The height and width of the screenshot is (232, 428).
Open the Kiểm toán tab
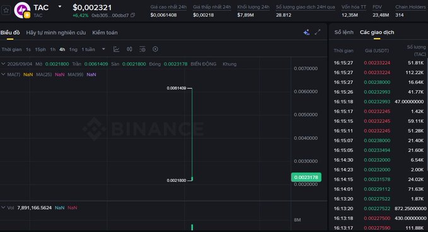(105, 33)
